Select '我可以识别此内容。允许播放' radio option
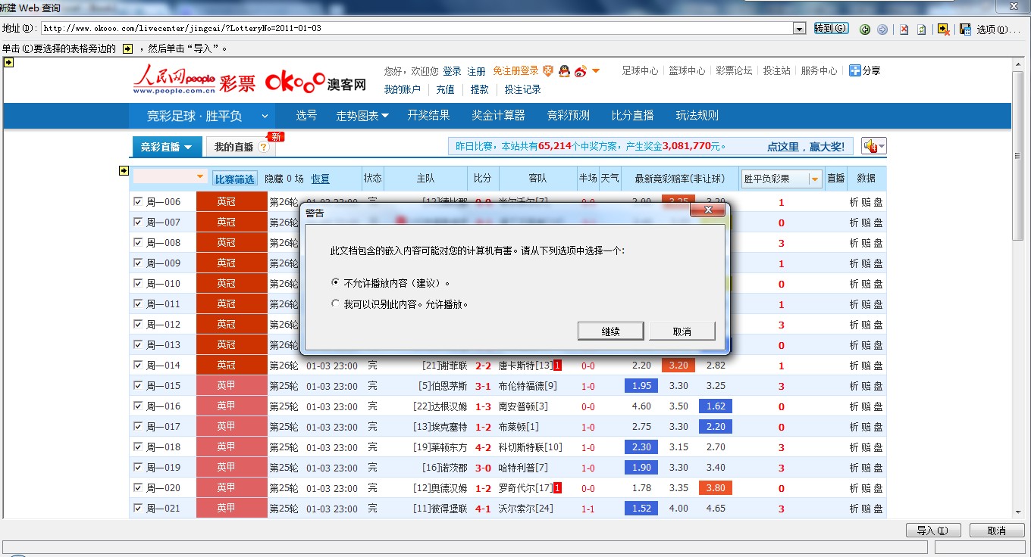Image resolution: width=1031 pixels, height=557 pixels. 336,304
